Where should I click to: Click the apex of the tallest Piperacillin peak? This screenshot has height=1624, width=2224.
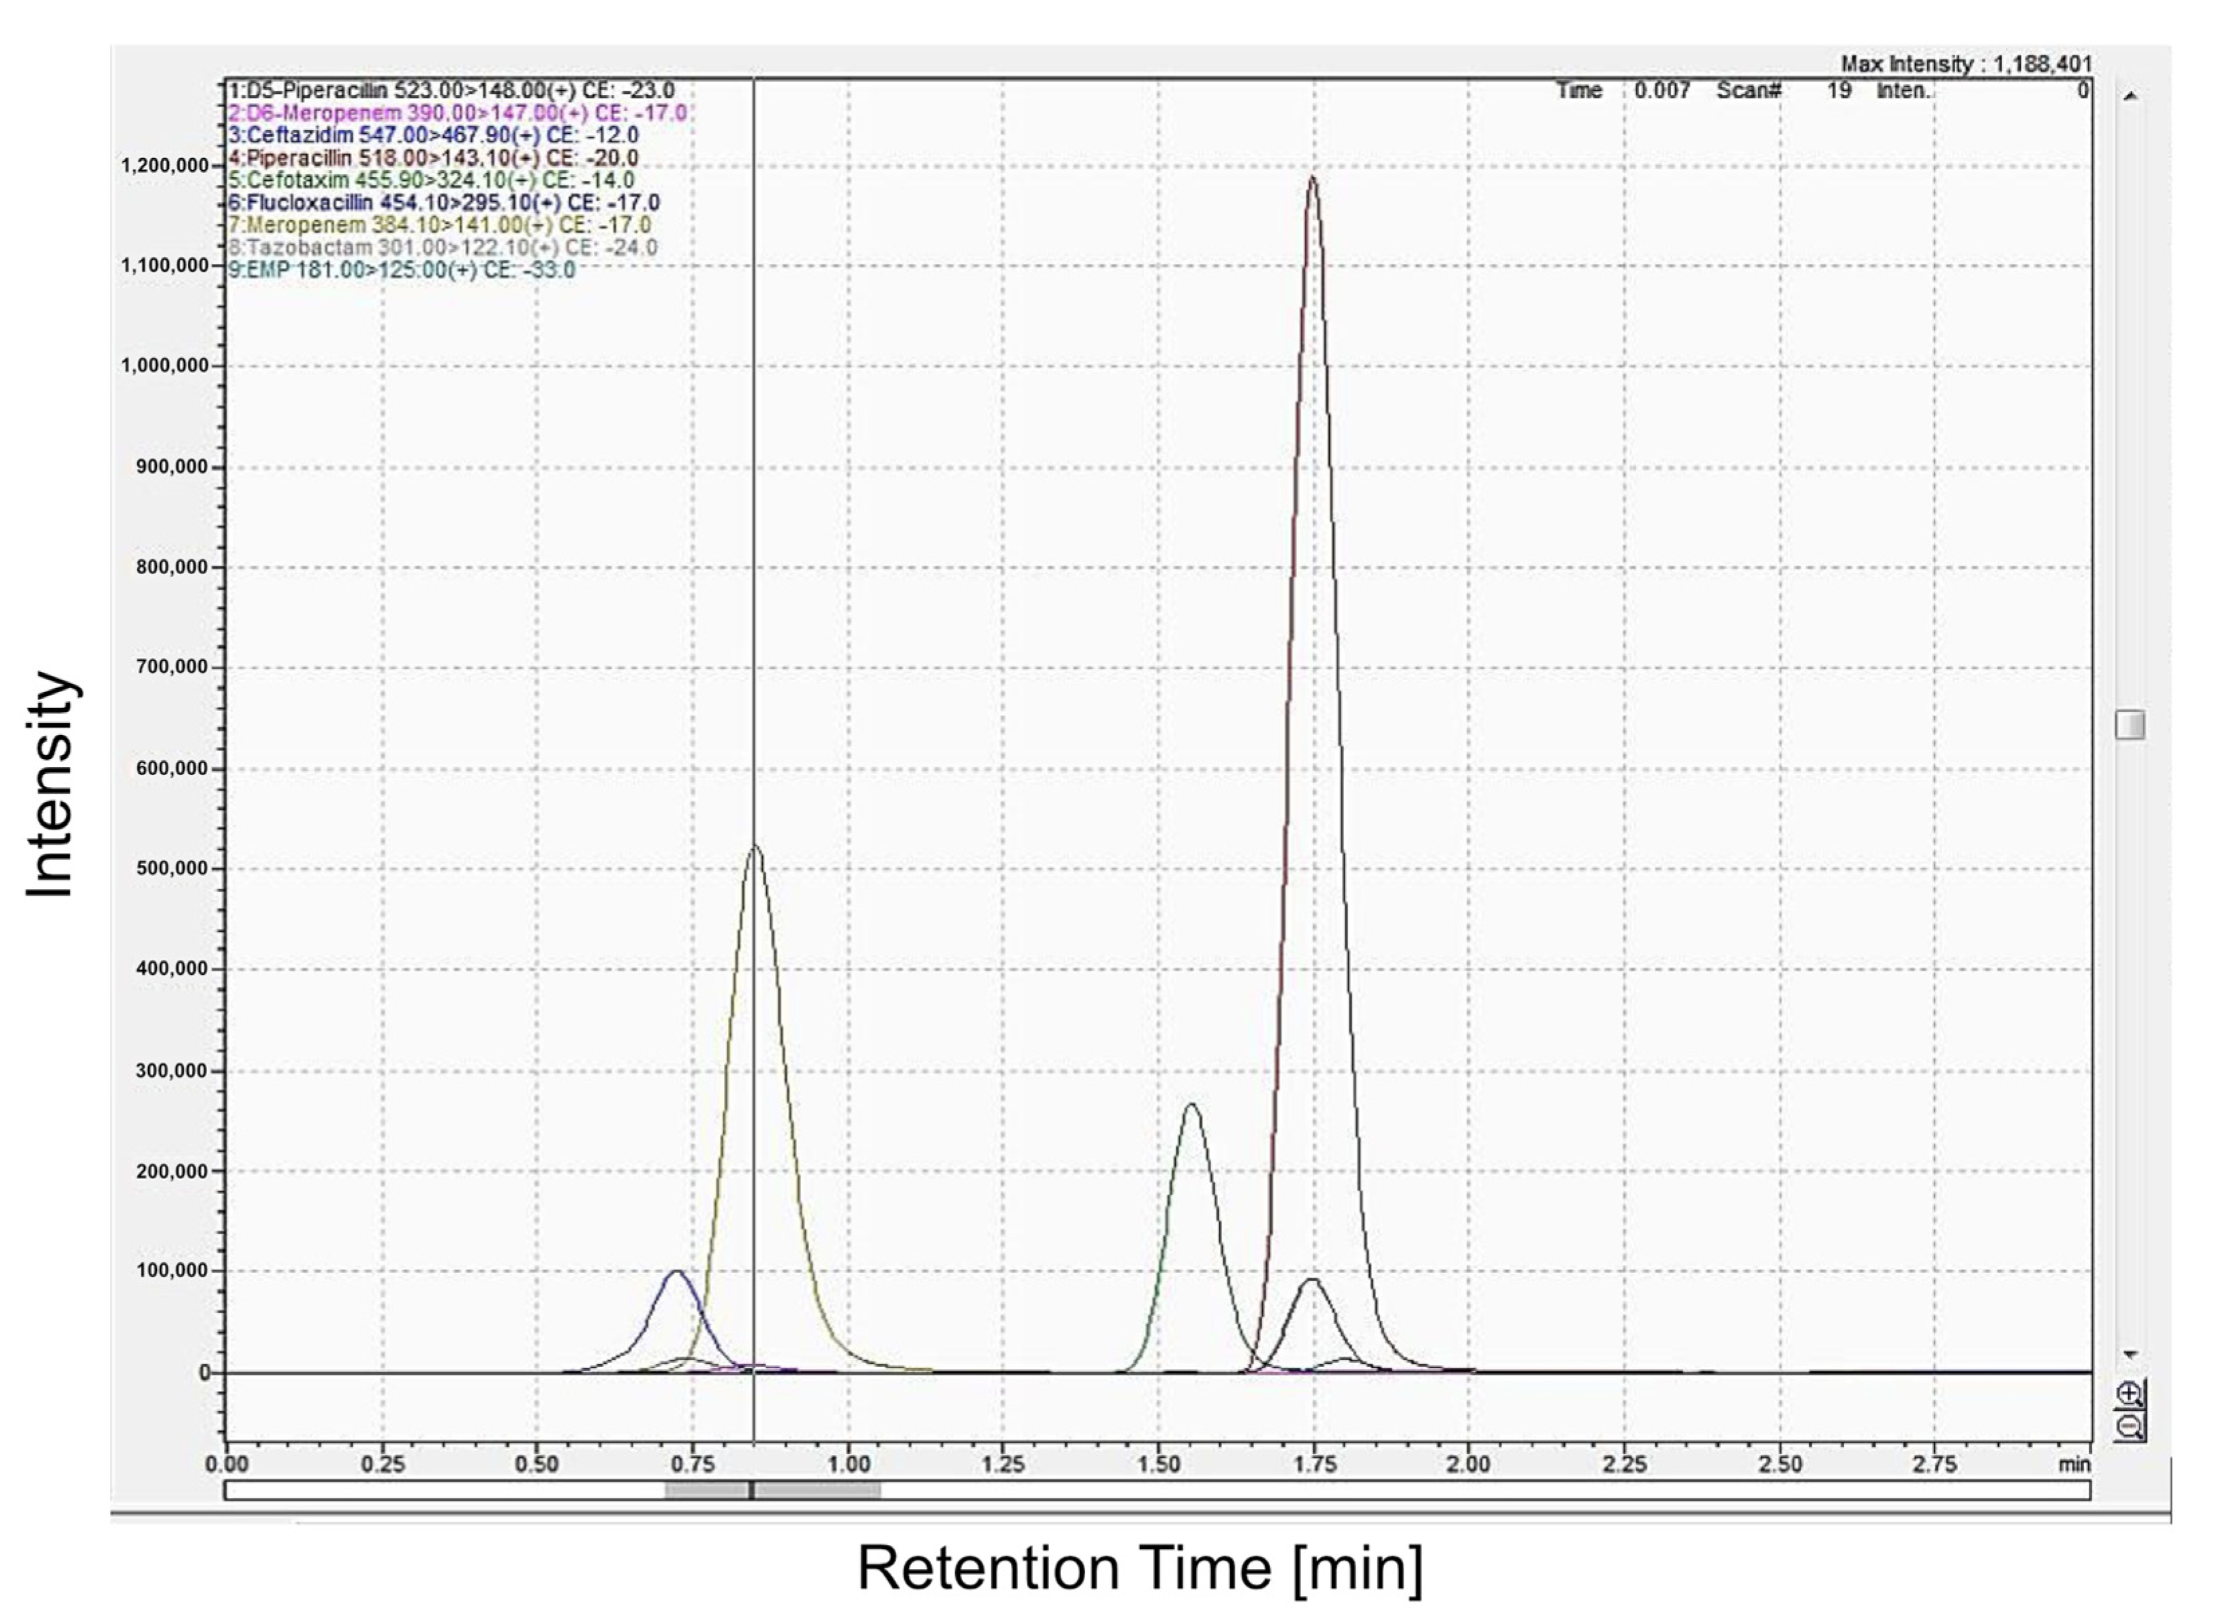click(x=1311, y=179)
